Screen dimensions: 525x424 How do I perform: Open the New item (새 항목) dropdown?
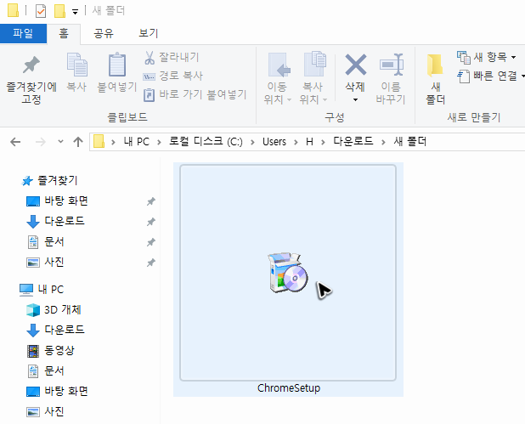tap(486, 57)
